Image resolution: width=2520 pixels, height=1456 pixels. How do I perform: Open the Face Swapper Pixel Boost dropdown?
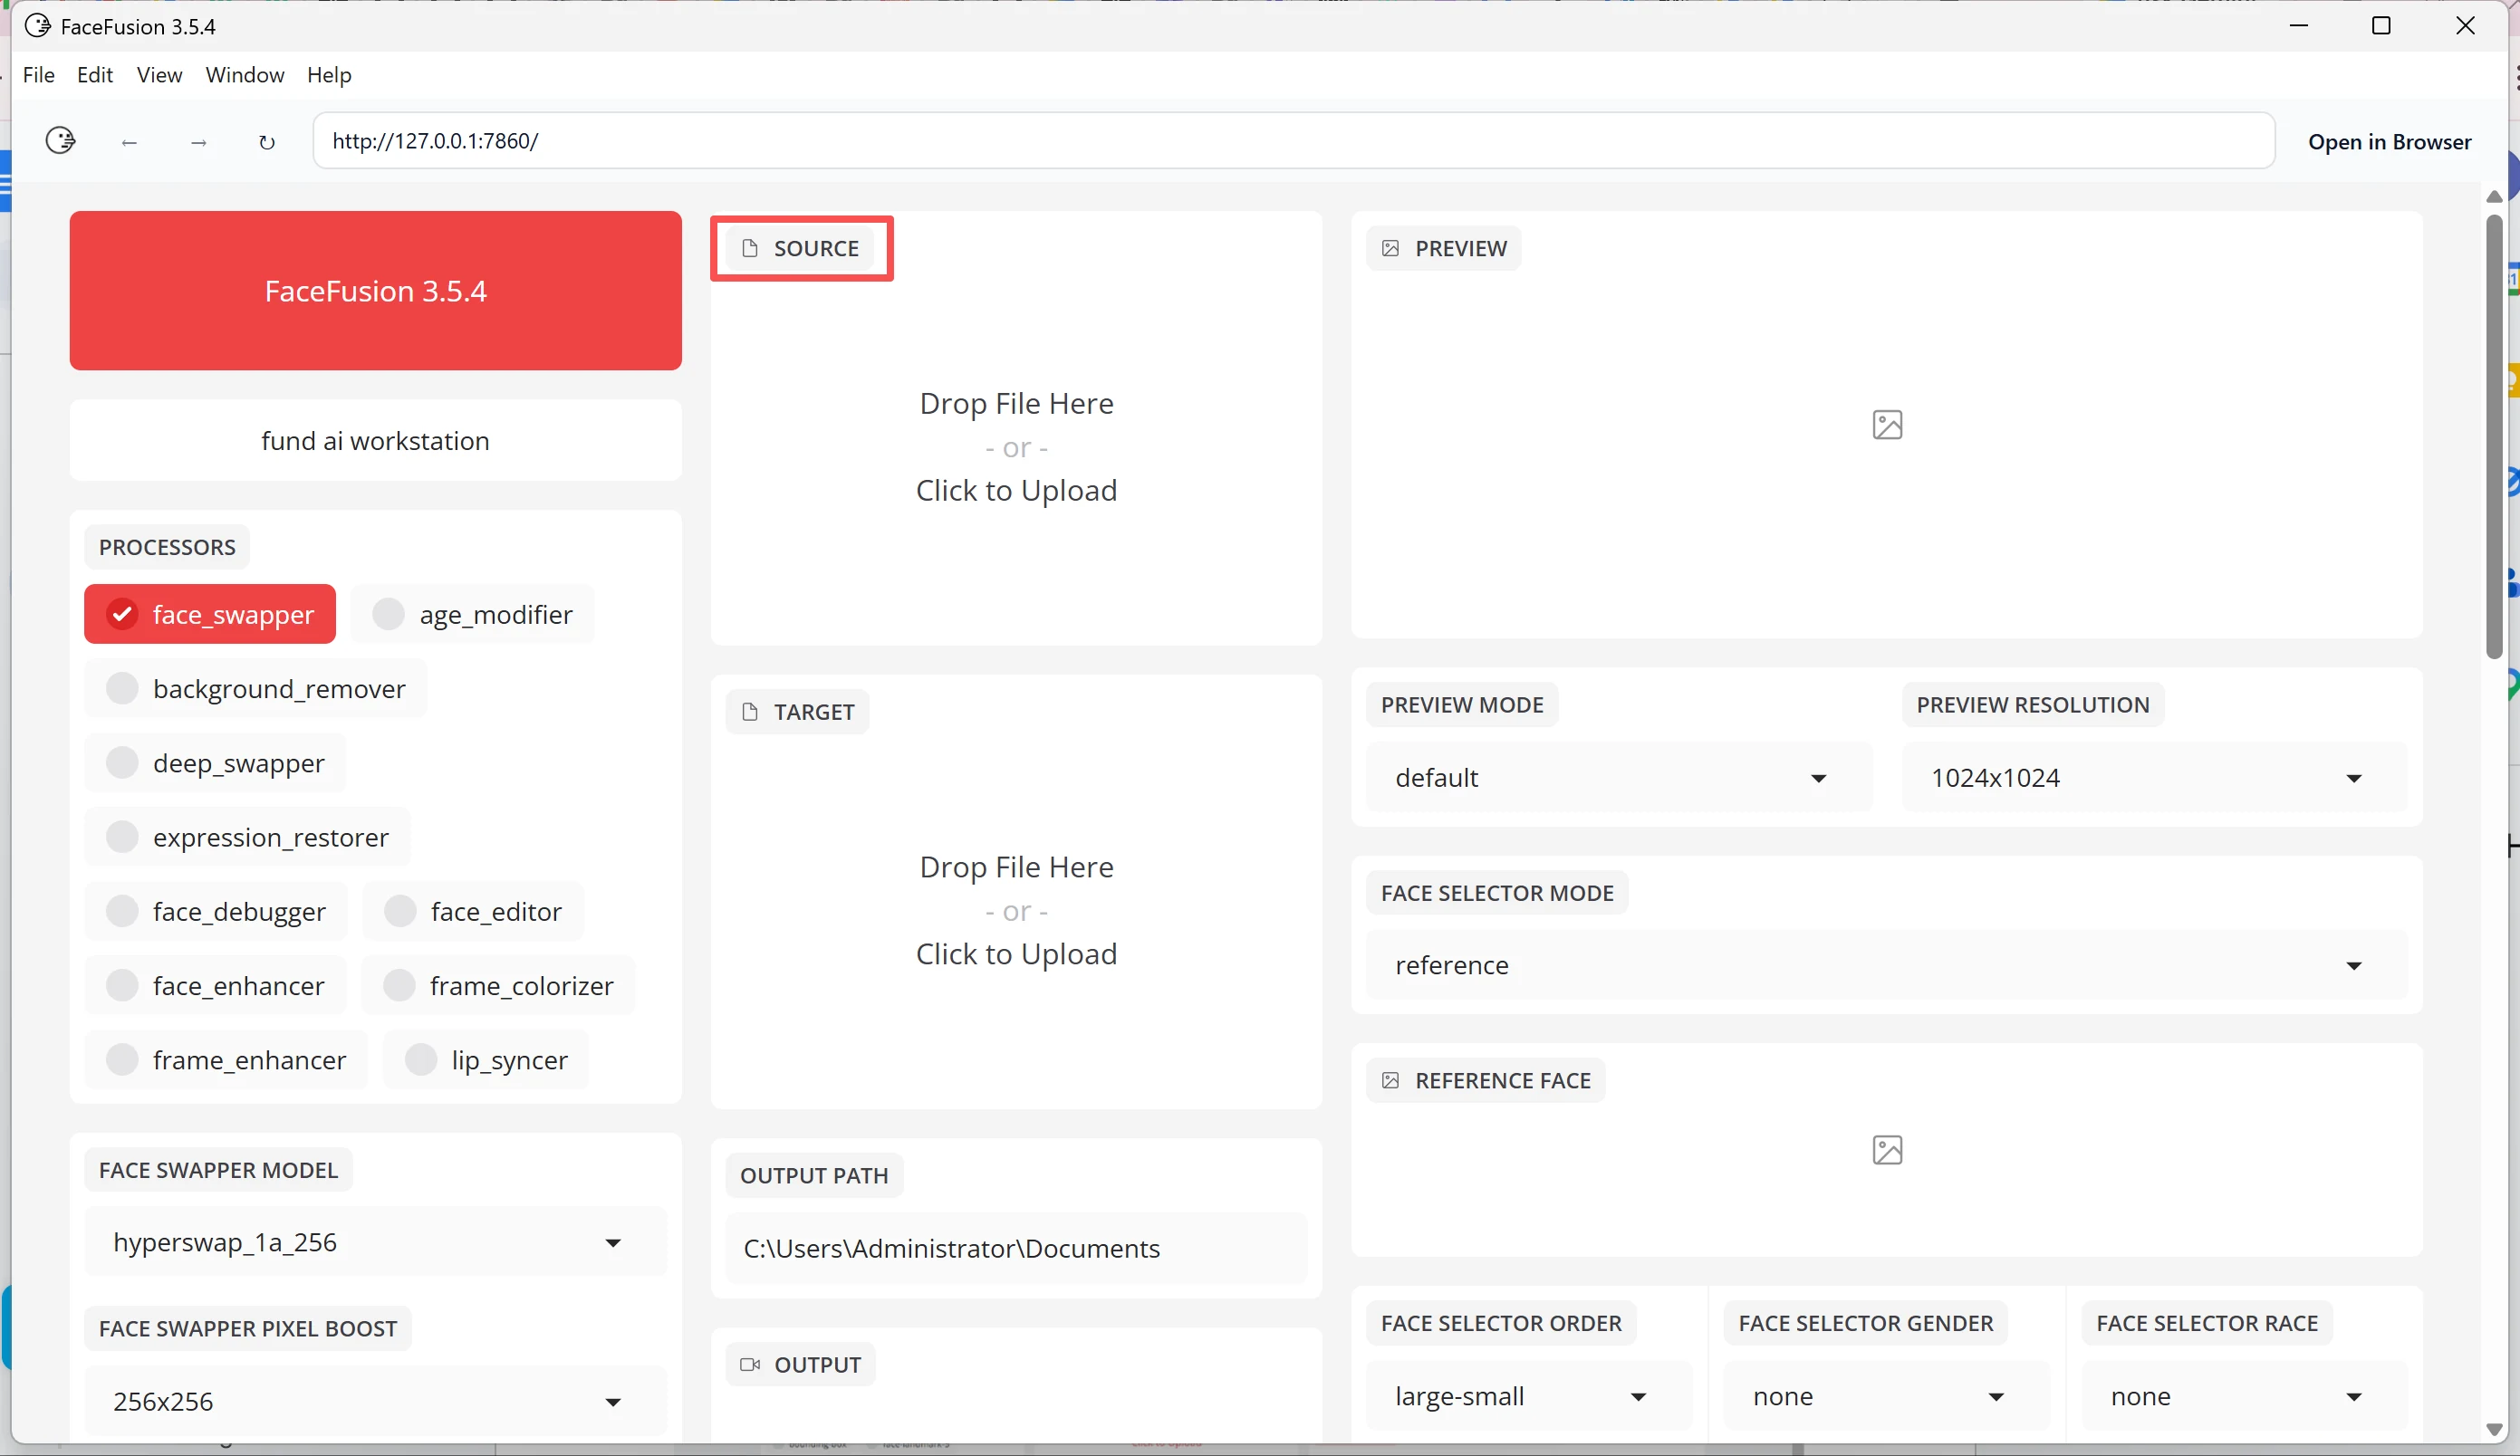375,1401
